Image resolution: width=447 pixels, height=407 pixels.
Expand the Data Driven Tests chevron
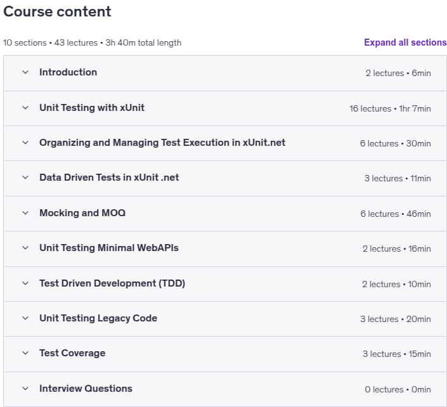[25, 178]
